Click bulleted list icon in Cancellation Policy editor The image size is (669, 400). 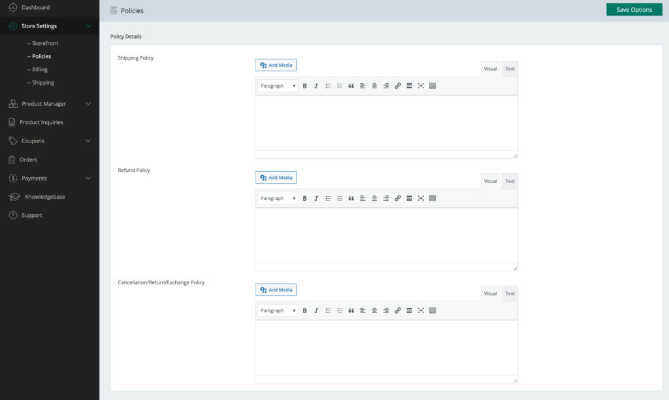[328, 310]
